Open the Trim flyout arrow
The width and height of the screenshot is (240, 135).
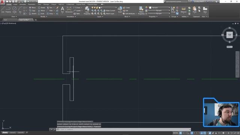coord(54,7)
